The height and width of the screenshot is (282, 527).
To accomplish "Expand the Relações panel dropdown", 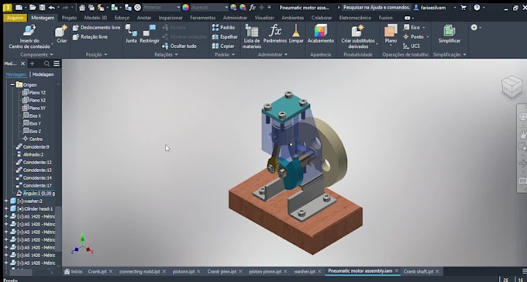I will click(166, 54).
